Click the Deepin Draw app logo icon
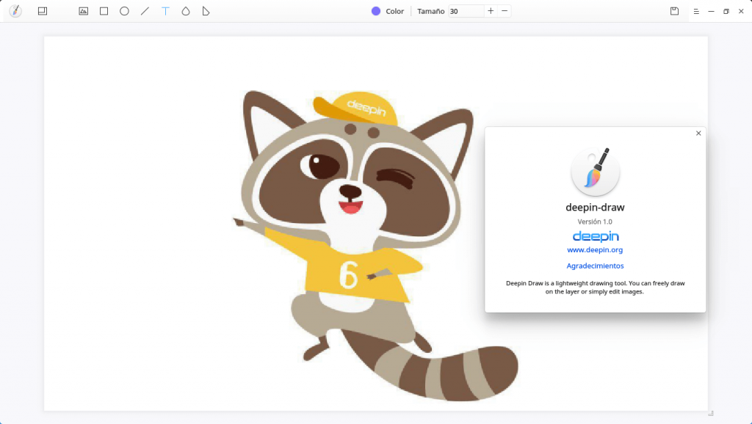This screenshot has width=752, height=424. [15, 11]
